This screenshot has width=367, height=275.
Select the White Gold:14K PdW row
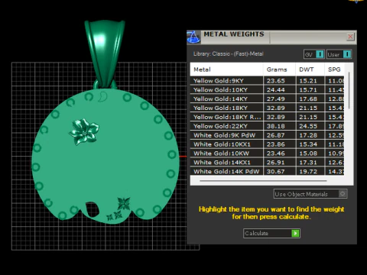pos(267,171)
